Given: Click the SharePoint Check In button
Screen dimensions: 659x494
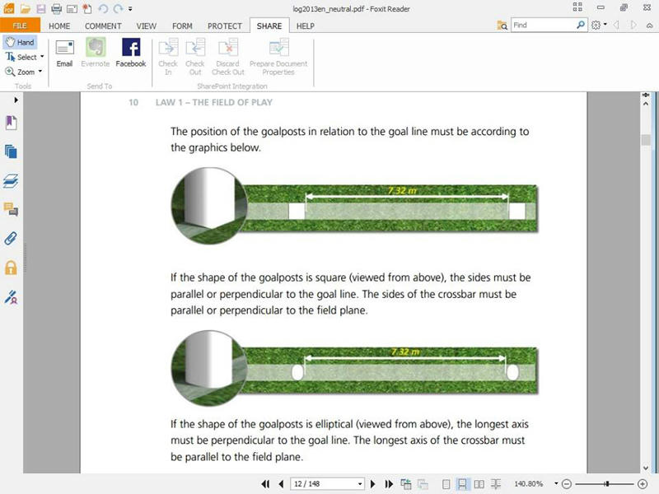Looking at the screenshot, I should pos(168,57).
